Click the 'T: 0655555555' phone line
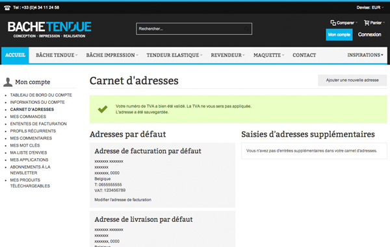Viewport: 390px width, 247px height. point(108,185)
